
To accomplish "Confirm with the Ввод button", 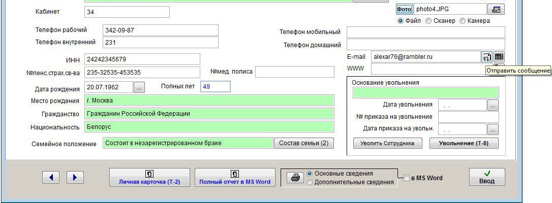I will coord(487,177).
